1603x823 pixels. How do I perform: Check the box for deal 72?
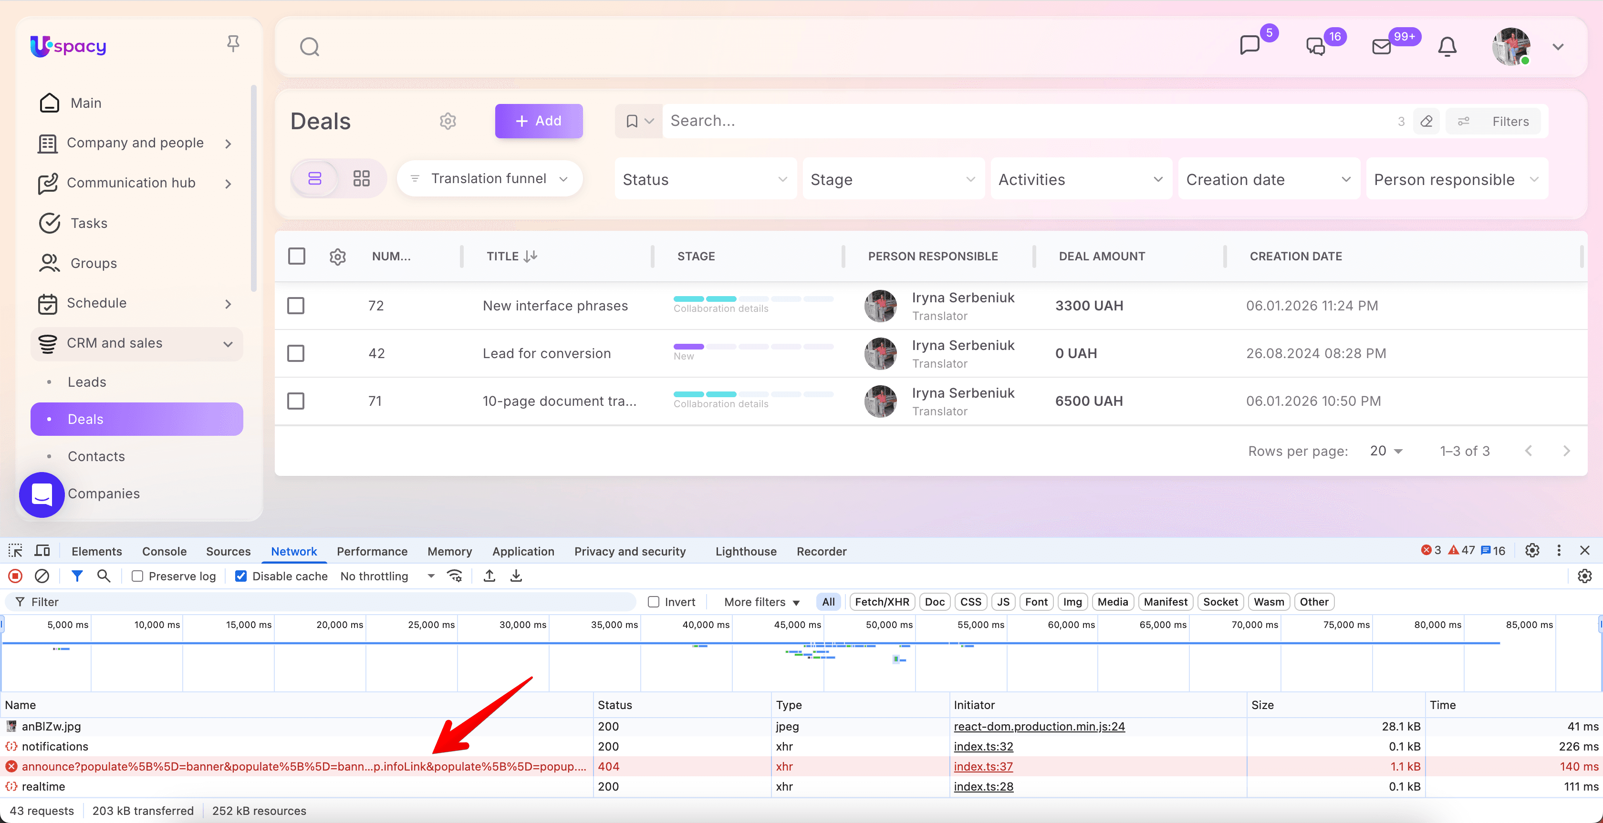pos(296,306)
